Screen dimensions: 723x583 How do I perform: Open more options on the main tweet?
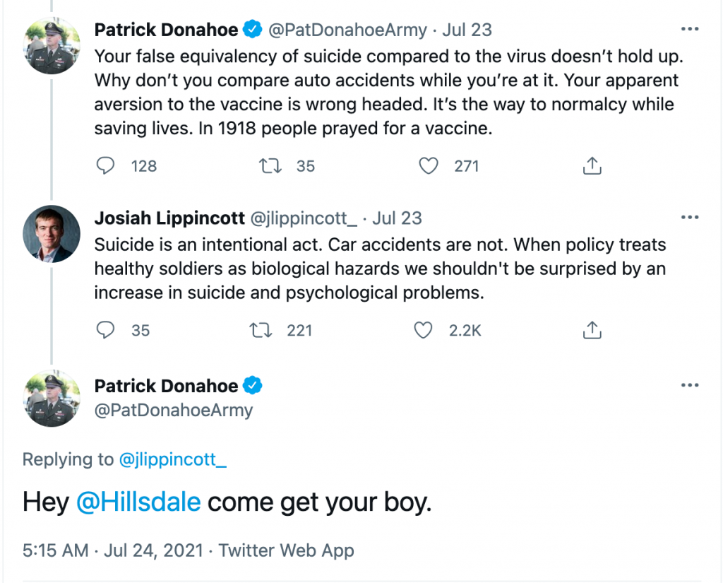coord(689,386)
